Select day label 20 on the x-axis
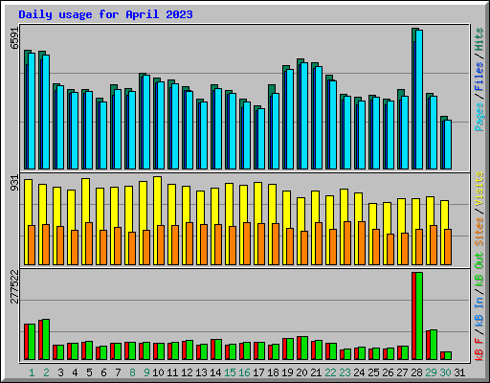Image resolution: width=490 pixels, height=383 pixels. pos(301,372)
